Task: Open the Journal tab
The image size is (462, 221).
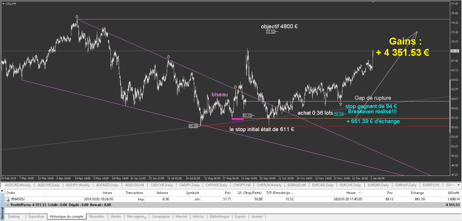Action: pos(257,217)
